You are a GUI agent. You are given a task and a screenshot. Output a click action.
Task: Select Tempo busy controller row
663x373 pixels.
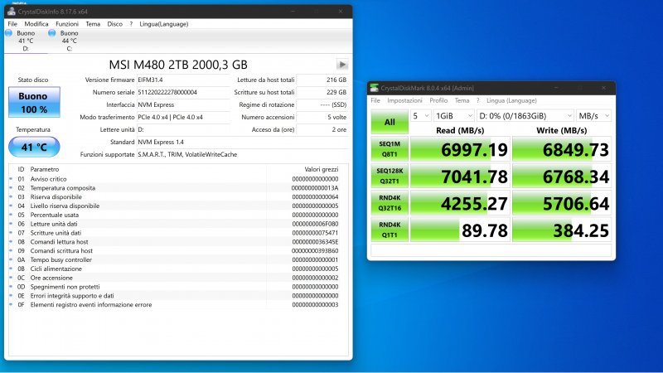178,259
